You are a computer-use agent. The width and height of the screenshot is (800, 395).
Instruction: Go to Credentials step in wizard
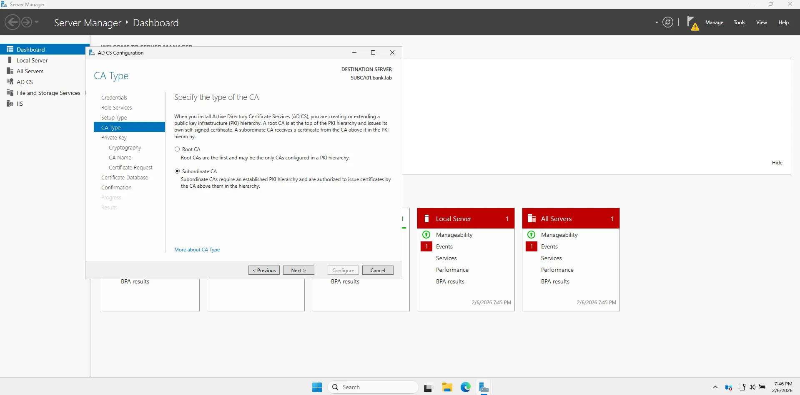pyautogui.click(x=114, y=97)
